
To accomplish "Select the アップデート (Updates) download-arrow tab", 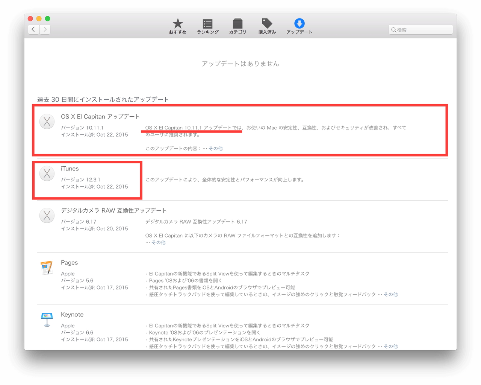I will pos(299,26).
